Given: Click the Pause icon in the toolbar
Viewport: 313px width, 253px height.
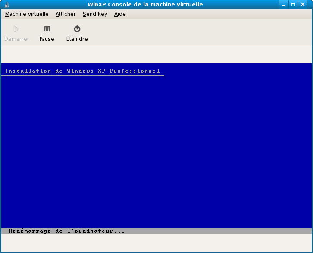Looking at the screenshot, I should click(47, 29).
